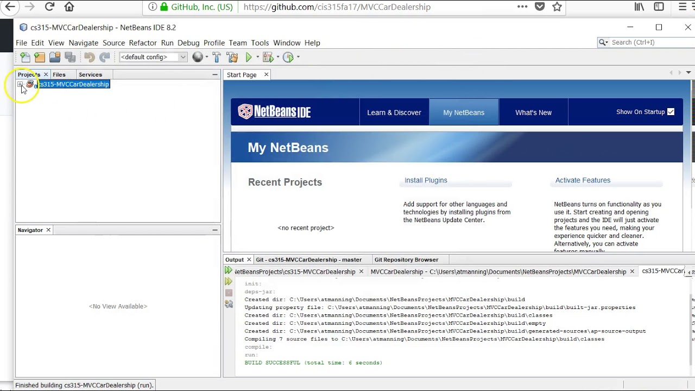Click the red Stop icon in Output
Screen dimensions: 695x391
(x=229, y=293)
